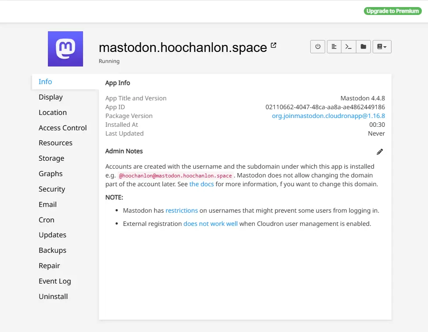Follow 'the docs' link
428x332 pixels.
(201, 184)
